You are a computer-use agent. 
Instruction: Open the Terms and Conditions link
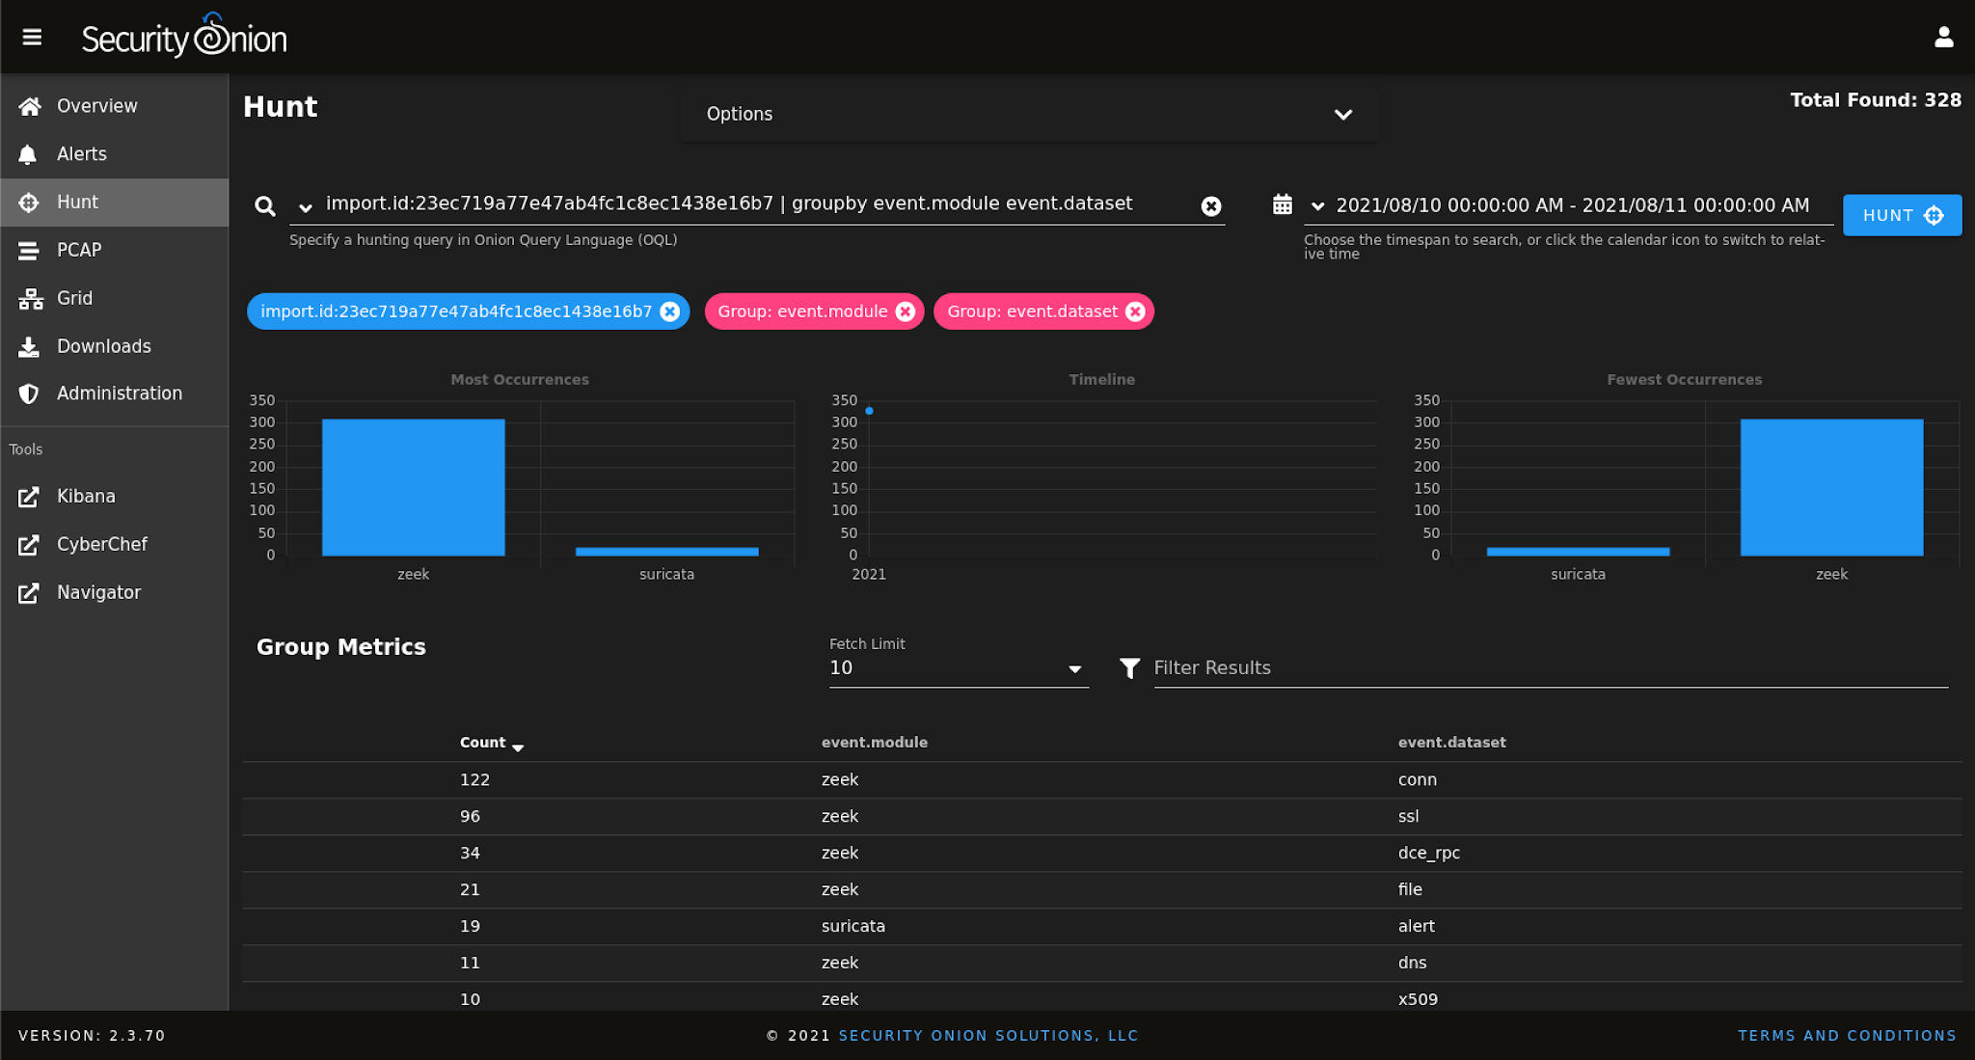(1846, 1035)
